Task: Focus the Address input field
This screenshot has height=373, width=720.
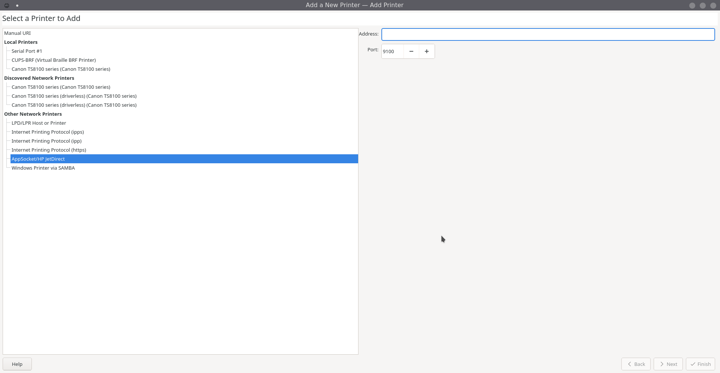Action: point(548,34)
